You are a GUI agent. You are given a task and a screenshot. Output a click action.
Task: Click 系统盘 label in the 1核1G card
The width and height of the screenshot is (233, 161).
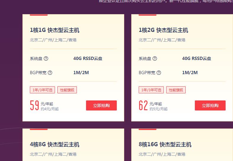[x=36, y=58]
